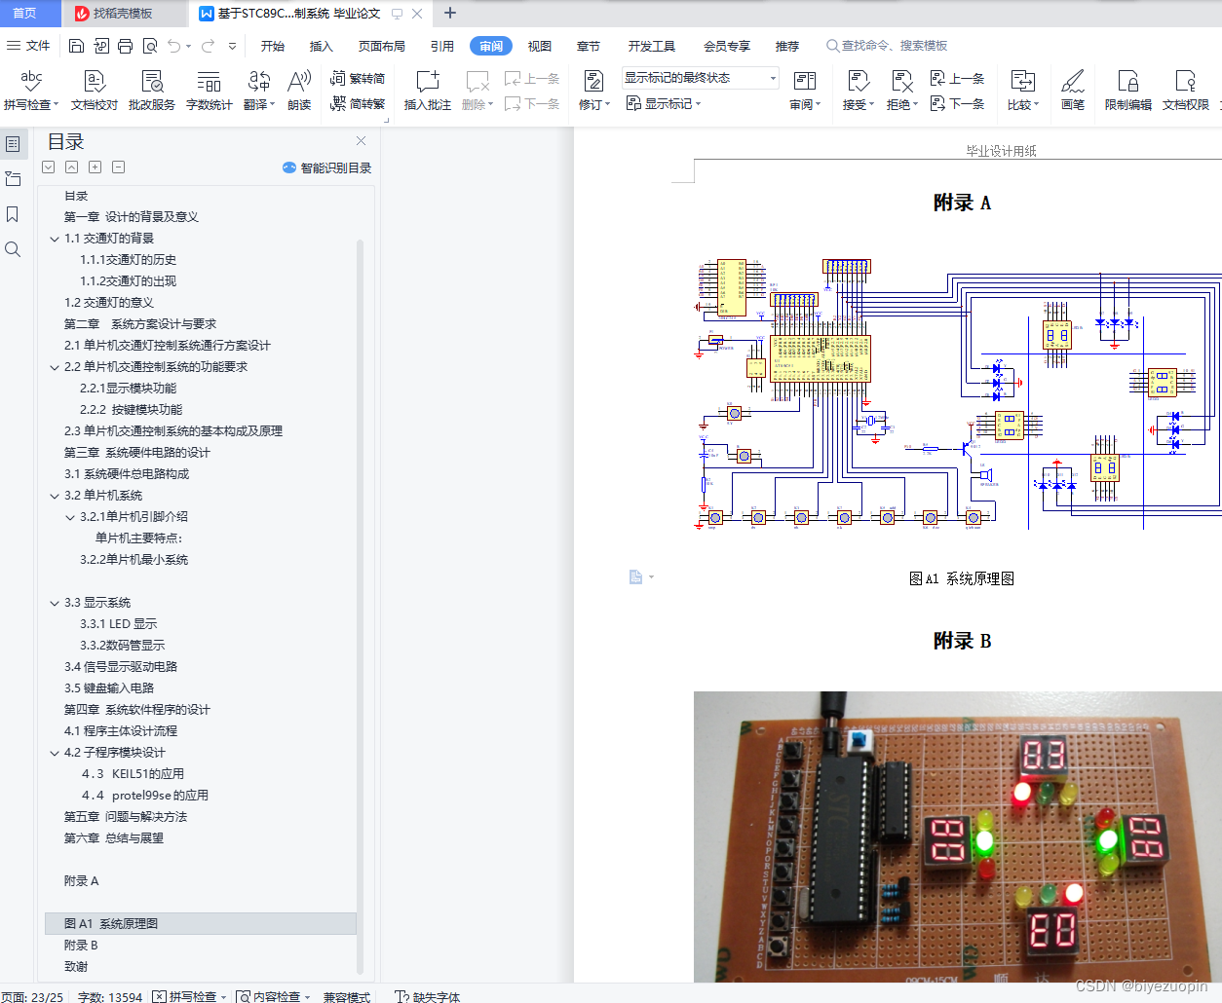Close the table of contents panel
The width and height of the screenshot is (1222, 1003).
[362, 141]
